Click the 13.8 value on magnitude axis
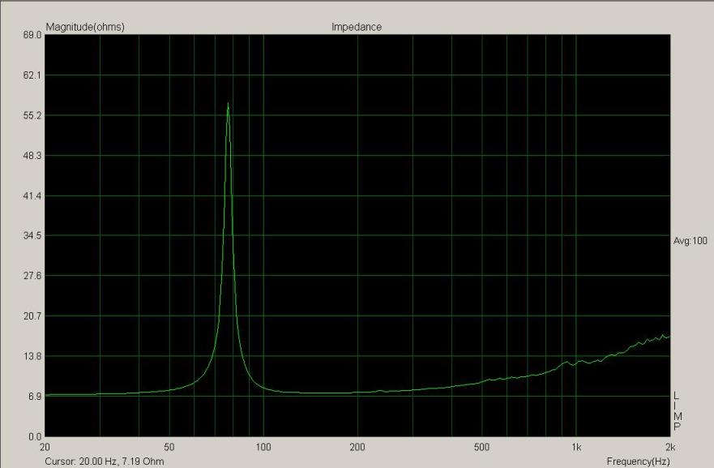The width and height of the screenshot is (714, 468). click(x=32, y=356)
